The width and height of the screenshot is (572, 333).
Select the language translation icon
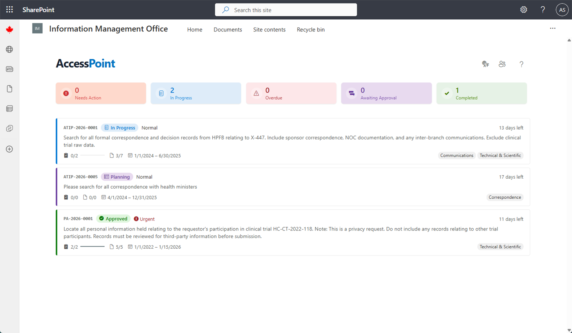[x=485, y=64]
